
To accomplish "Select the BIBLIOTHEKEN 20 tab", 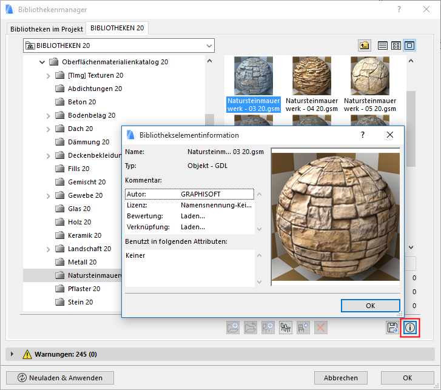I will [116, 28].
